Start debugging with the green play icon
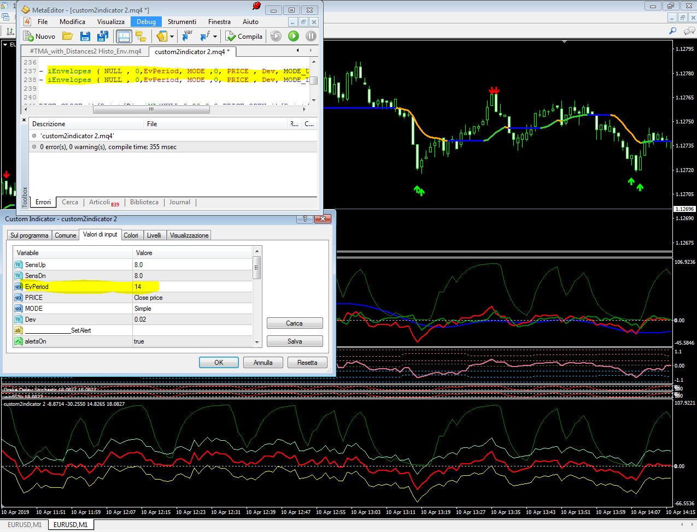 (294, 37)
